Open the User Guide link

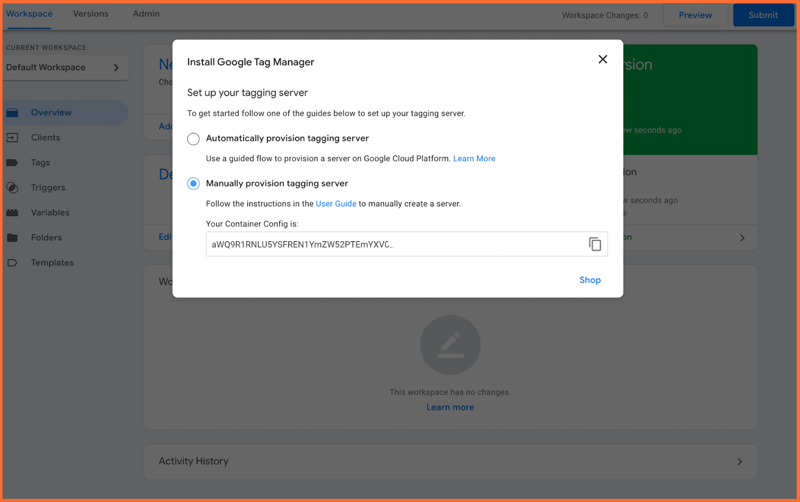[336, 203]
